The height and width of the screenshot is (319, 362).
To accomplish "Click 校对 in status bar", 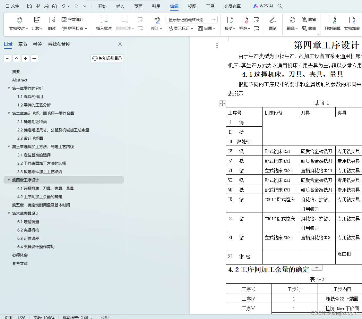I will click(x=105, y=317).
